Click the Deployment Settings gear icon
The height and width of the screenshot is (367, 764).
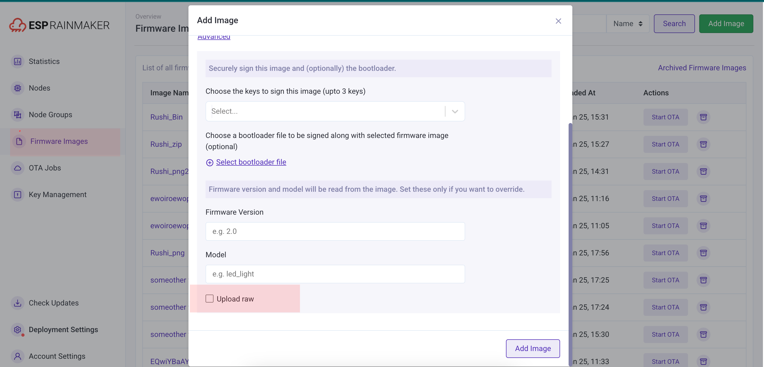pyautogui.click(x=18, y=329)
